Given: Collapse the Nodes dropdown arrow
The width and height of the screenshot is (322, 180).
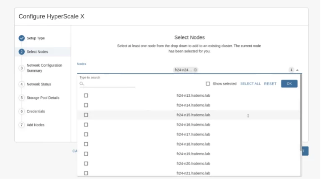Looking at the screenshot, I should coord(297,70).
